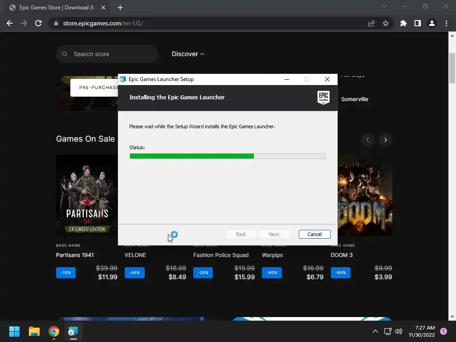Screen dimensions: 456x342
Task: Click the Partisans 1941 title link
Action: (75, 255)
